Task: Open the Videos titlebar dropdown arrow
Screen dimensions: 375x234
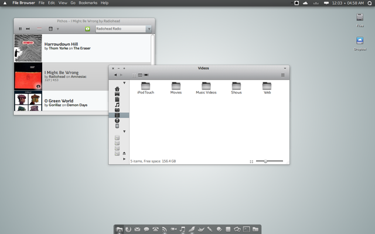Action: [x=285, y=68]
